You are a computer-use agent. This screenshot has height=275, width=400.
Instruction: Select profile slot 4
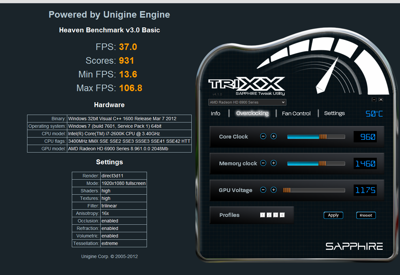pyautogui.click(x=282, y=215)
